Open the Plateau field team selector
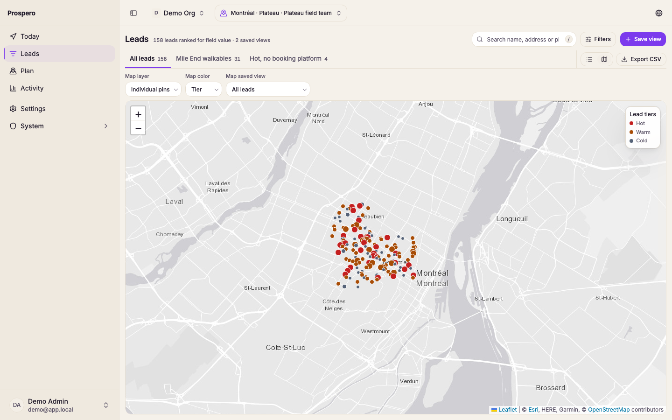Viewport: 672px width, 420px height. (281, 13)
